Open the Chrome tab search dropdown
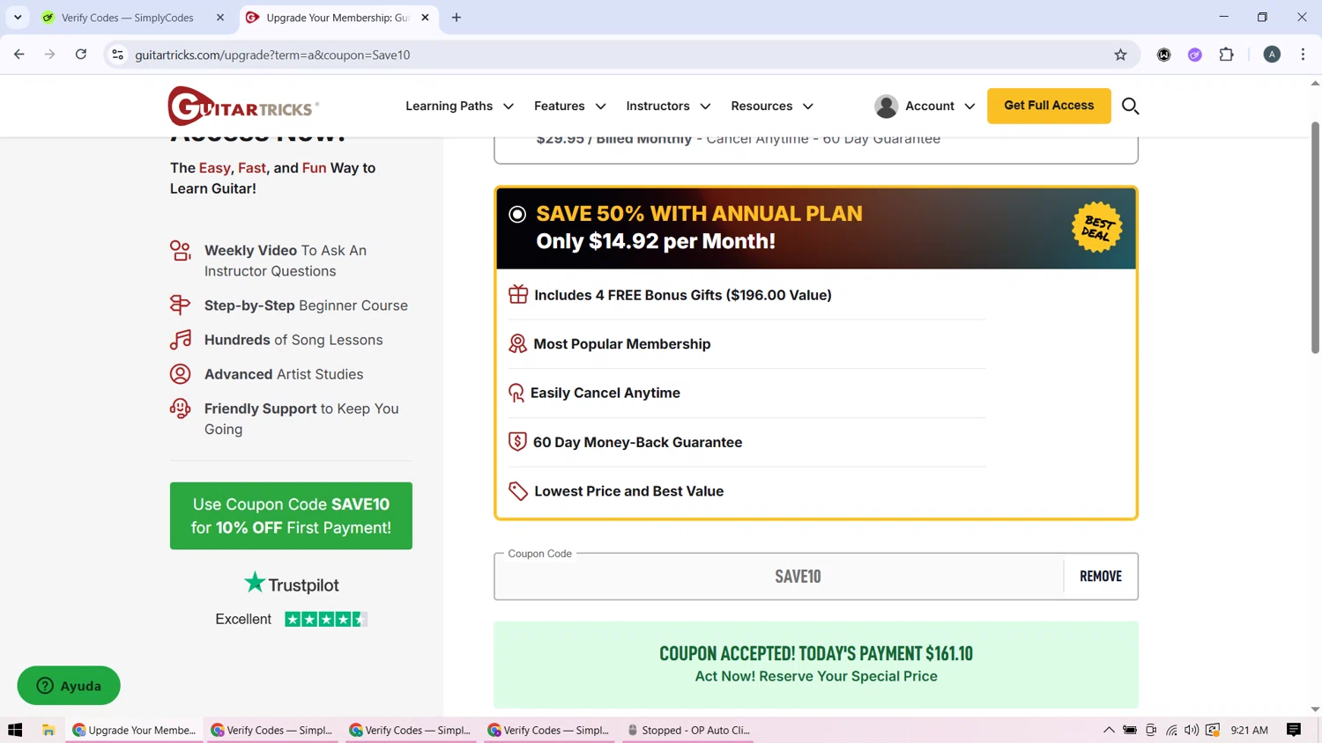The image size is (1322, 743). click(x=18, y=18)
